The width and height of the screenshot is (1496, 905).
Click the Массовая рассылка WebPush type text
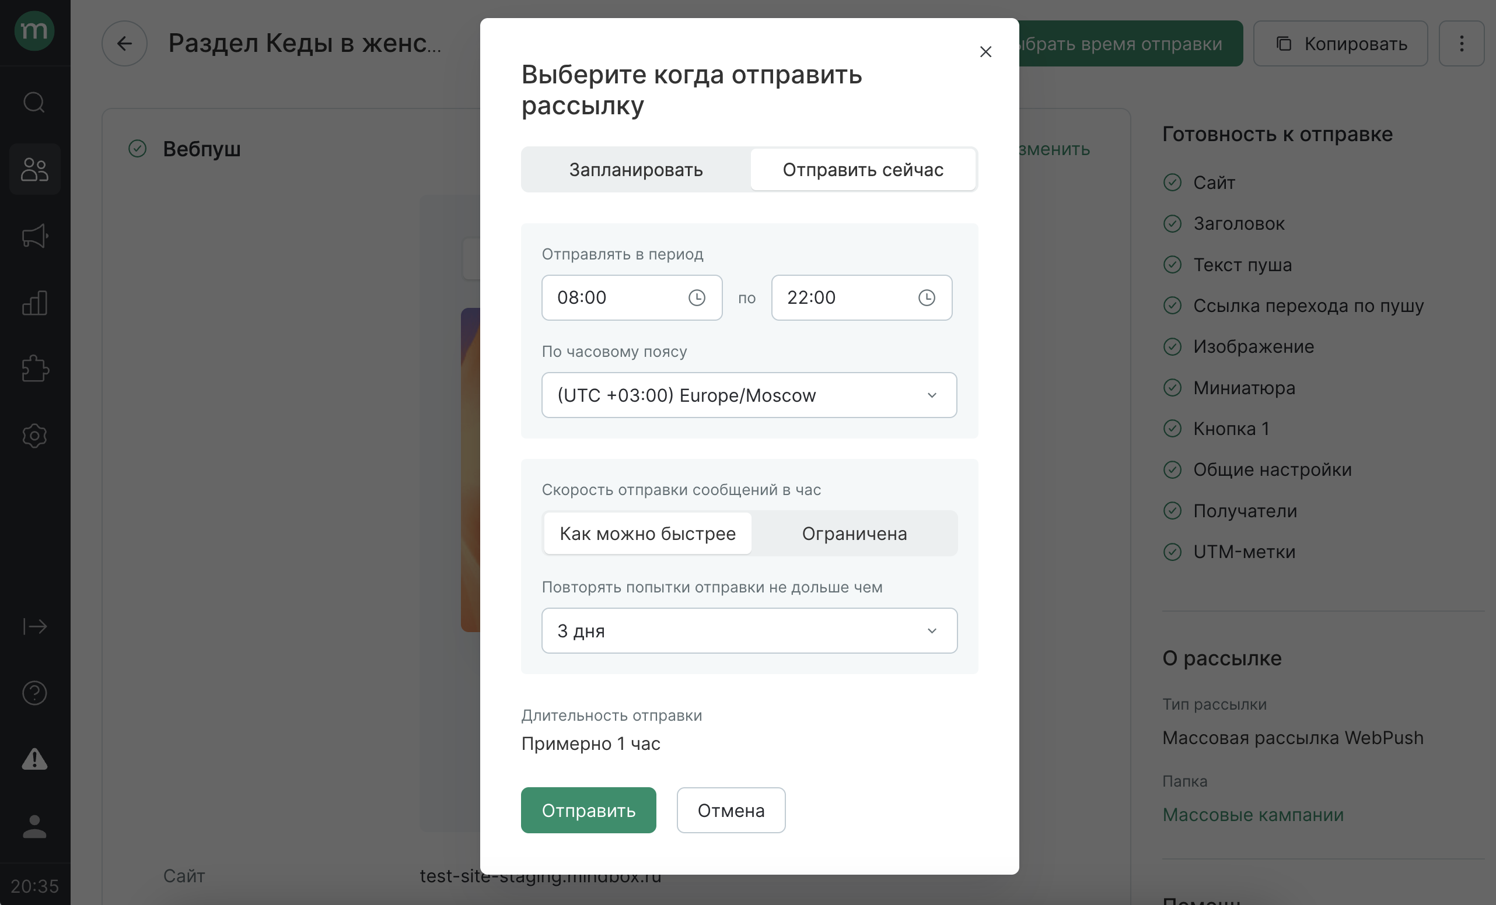(1292, 738)
